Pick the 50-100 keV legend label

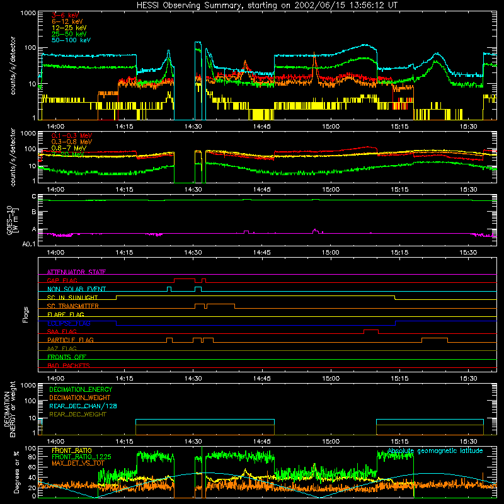pos(71,40)
